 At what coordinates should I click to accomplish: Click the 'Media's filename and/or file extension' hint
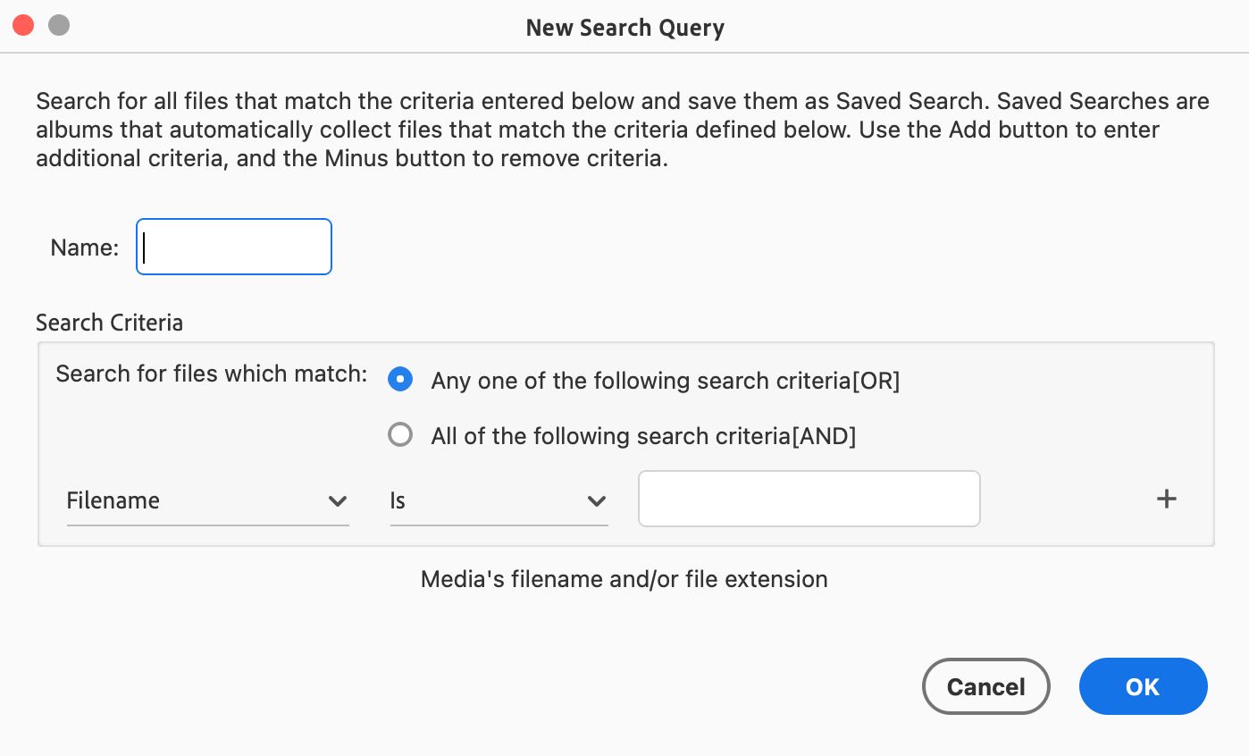pos(624,579)
